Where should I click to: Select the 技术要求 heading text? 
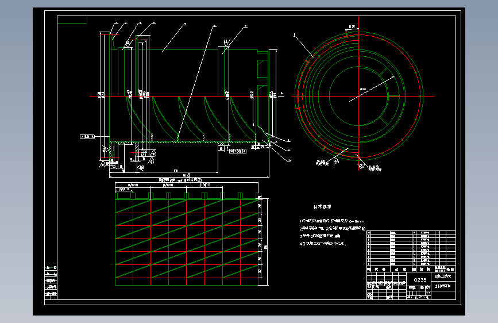click(322, 207)
